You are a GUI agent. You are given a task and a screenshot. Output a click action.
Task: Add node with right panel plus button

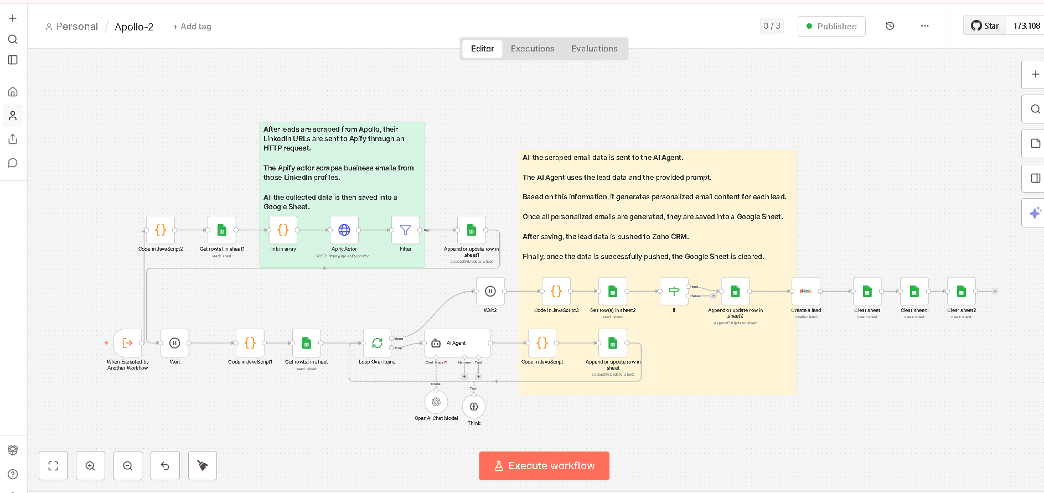pos(1035,74)
